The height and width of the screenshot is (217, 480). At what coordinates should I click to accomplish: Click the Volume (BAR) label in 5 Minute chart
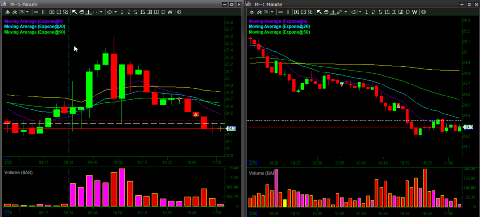click(x=19, y=172)
